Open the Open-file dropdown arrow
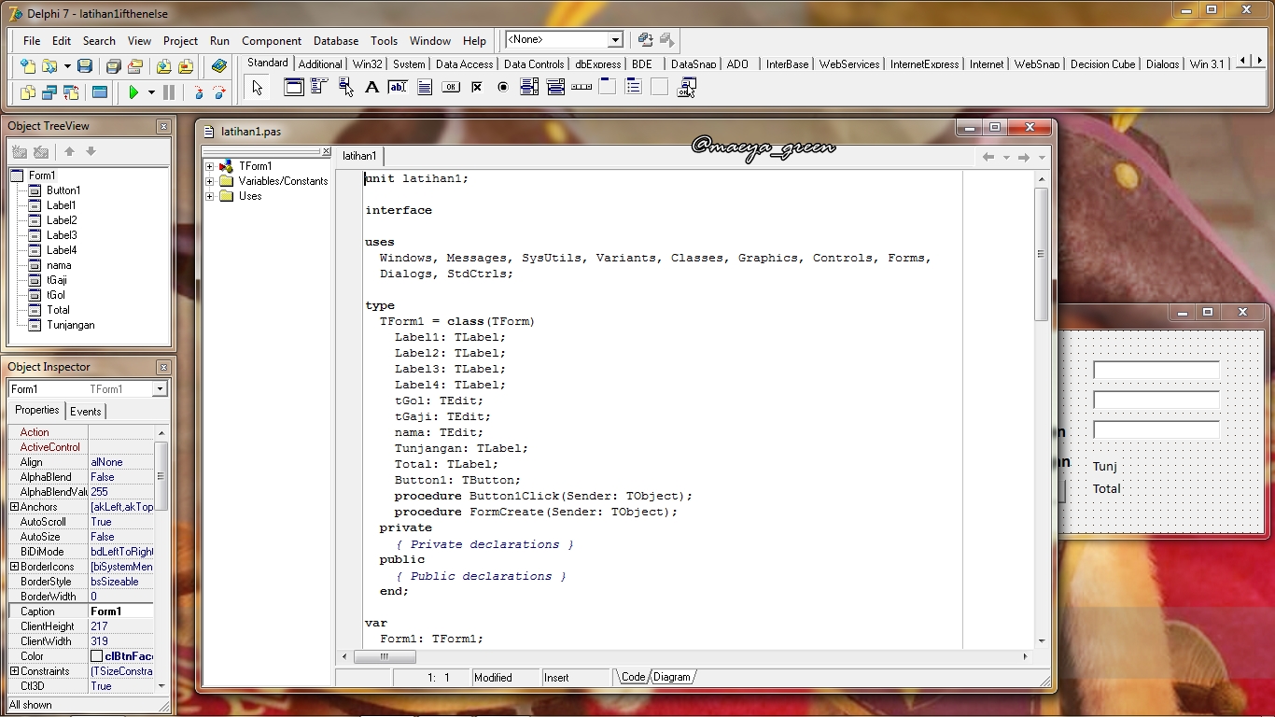This screenshot has height=717, width=1275. [67, 66]
